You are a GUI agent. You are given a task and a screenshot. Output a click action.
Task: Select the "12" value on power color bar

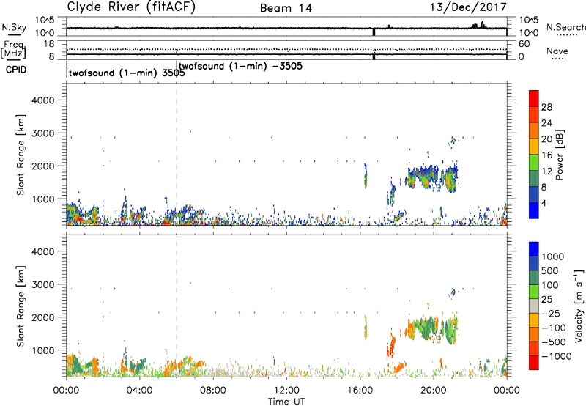coord(546,171)
